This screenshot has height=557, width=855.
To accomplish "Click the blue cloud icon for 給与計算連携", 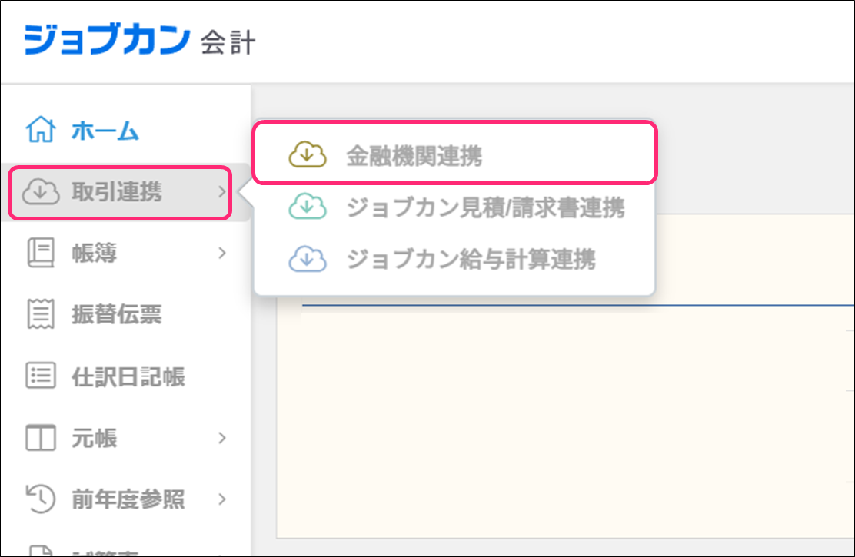I will click(307, 259).
